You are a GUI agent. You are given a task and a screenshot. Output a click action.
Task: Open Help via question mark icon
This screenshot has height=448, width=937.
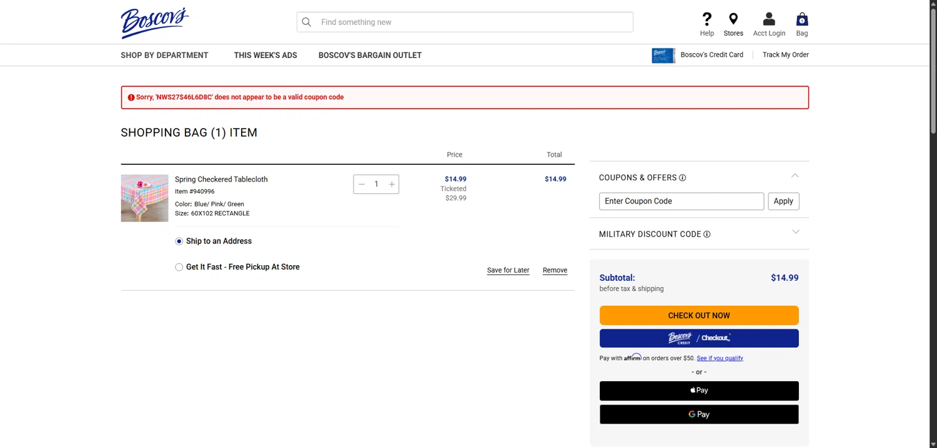coord(707,19)
